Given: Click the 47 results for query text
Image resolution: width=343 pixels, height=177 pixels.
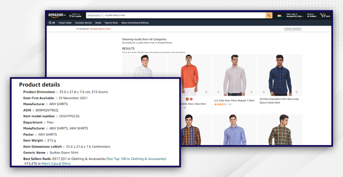Looking at the screenshot, I should (94, 29).
